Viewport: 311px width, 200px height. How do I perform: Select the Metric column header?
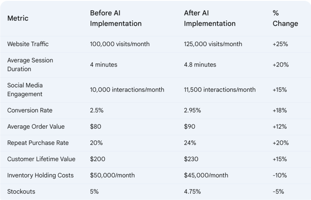(x=18, y=18)
